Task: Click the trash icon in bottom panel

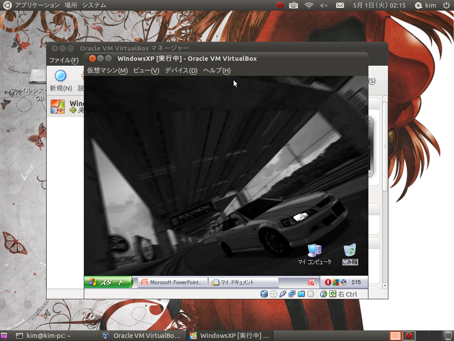Action: point(447,336)
